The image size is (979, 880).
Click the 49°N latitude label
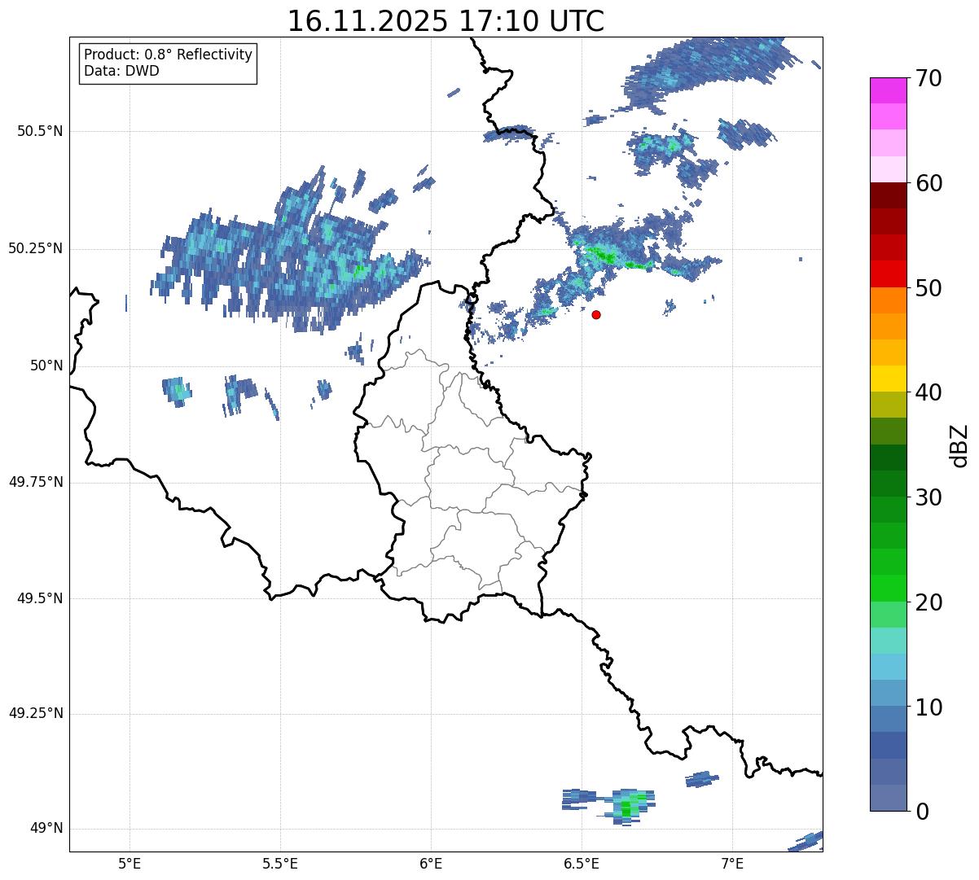[x=46, y=829]
